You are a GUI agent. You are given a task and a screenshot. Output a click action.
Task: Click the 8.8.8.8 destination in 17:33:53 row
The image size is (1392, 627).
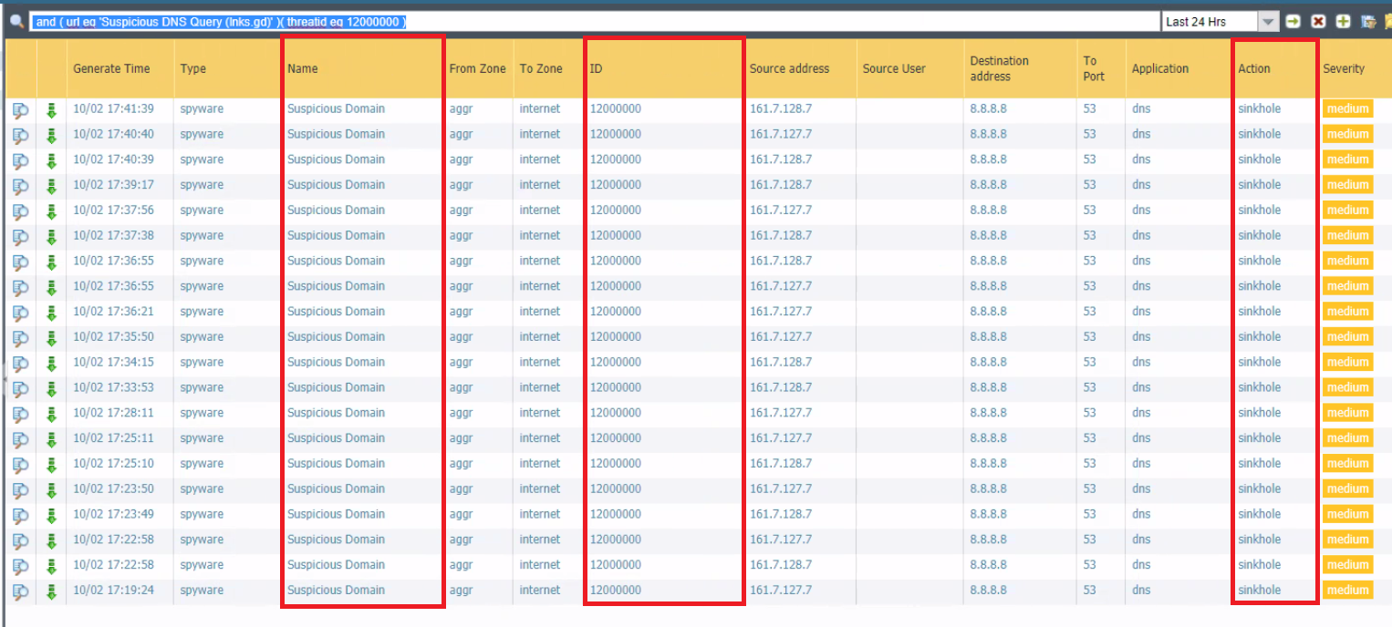pyautogui.click(x=988, y=387)
